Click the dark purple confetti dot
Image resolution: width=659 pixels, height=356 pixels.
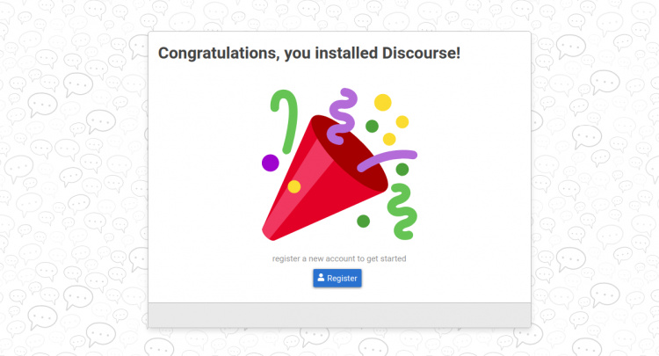pos(271,163)
